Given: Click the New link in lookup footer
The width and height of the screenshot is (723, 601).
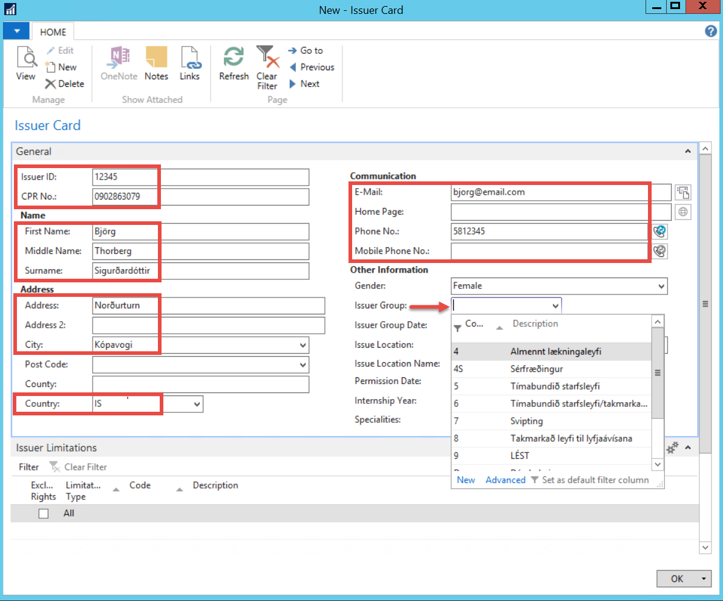Looking at the screenshot, I should 466,480.
